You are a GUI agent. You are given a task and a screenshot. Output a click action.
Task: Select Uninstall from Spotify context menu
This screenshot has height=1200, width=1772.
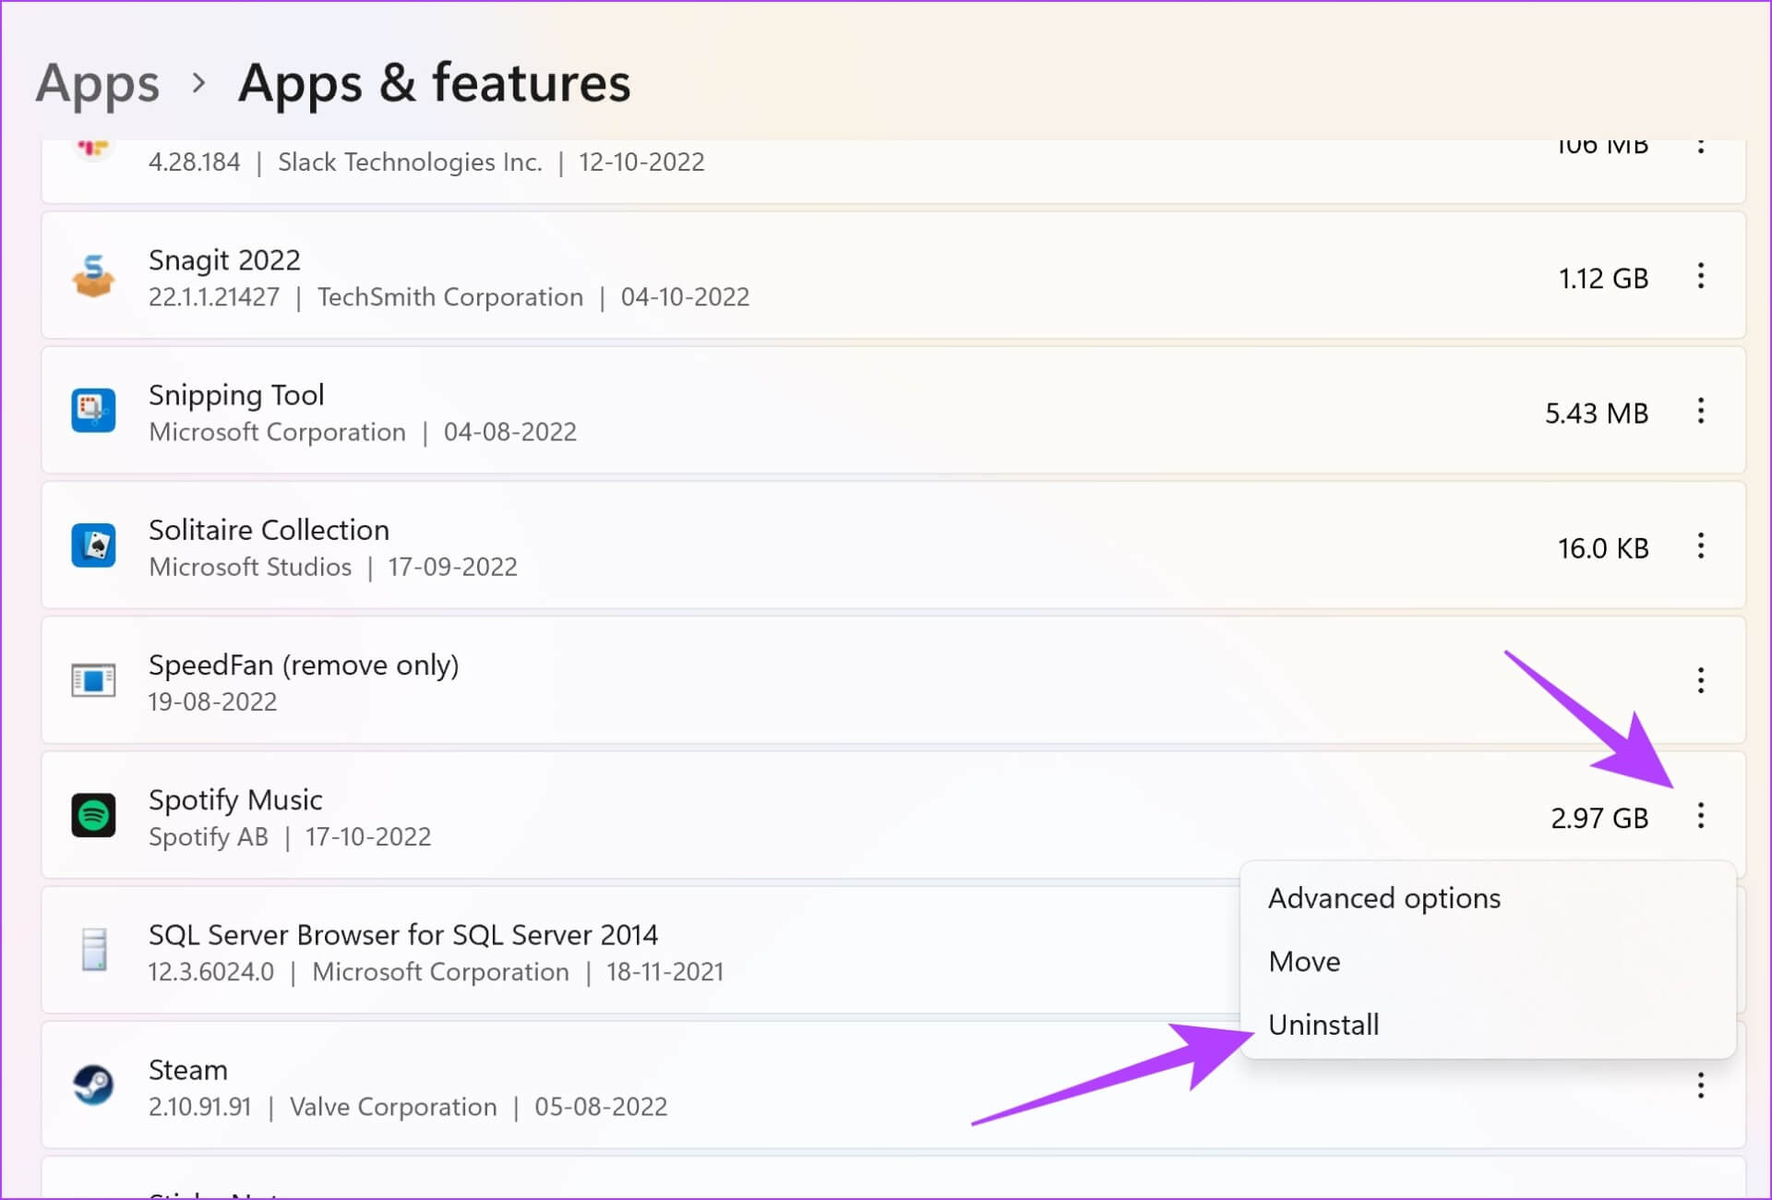pos(1323,1023)
